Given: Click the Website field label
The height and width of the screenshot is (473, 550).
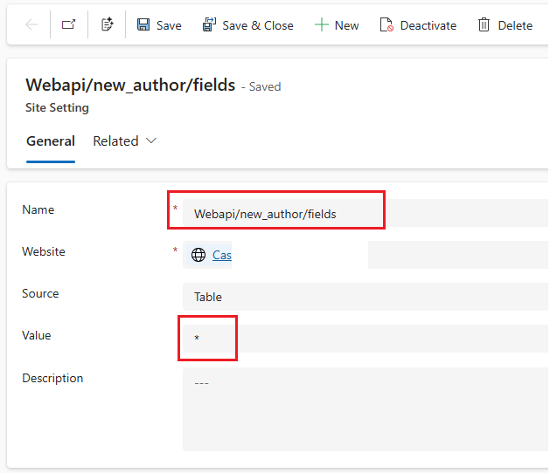Looking at the screenshot, I should click(44, 251).
